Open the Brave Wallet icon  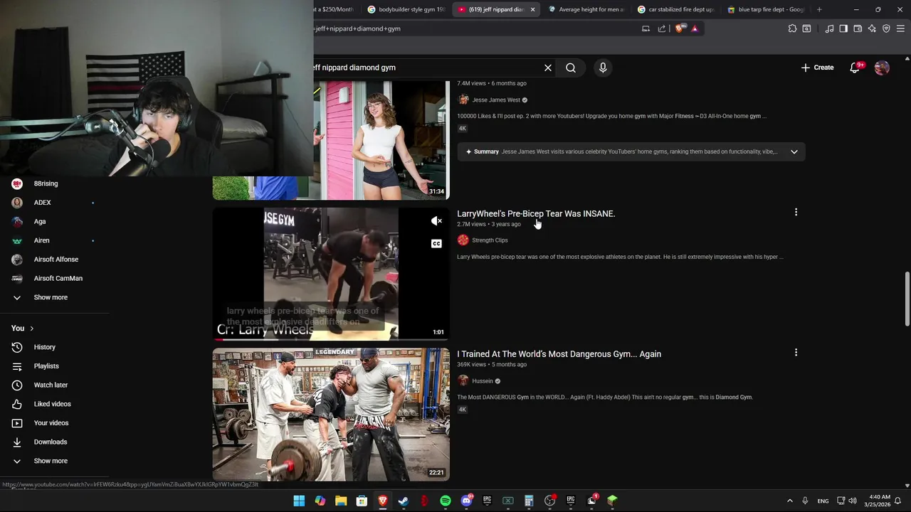click(858, 28)
